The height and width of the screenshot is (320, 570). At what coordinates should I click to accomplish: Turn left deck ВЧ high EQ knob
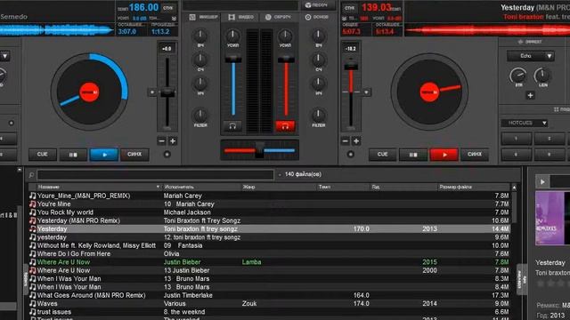coord(200,36)
